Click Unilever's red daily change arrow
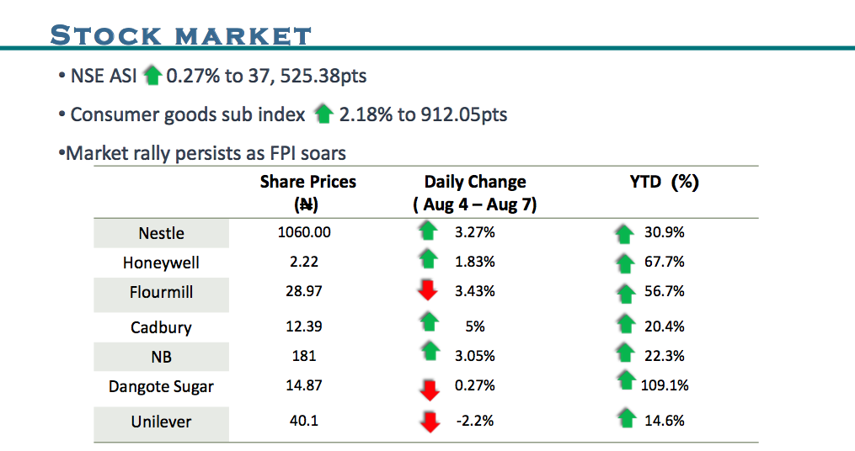Viewport: 855px width, 451px height. click(430, 422)
